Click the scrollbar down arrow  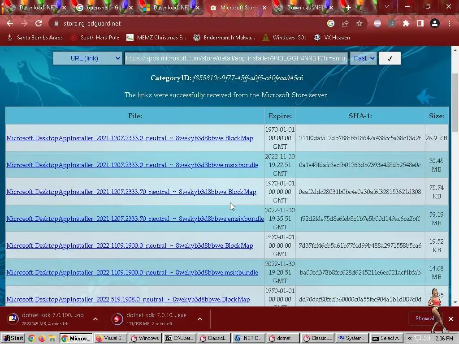click(455, 302)
